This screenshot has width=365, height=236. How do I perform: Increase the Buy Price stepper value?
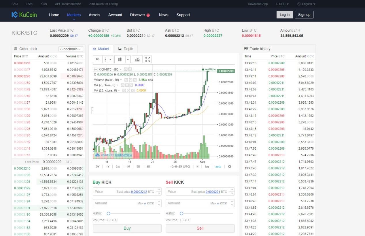coord(159,190)
